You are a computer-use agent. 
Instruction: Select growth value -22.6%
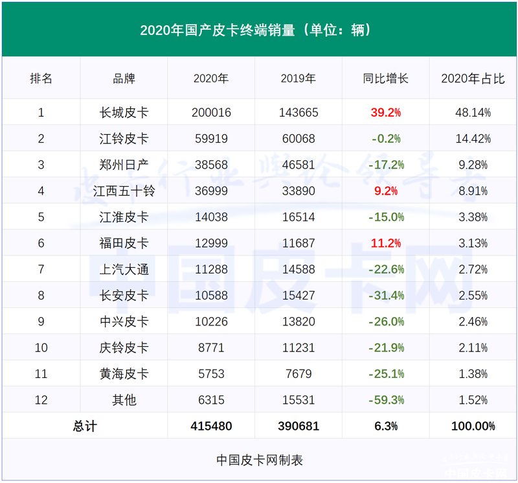pyautogui.click(x=386, y=269)
